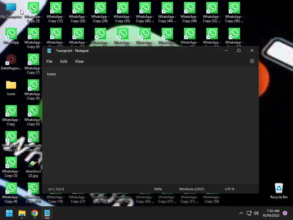Image resolution: width=293 pixels, height=220 pixels.
Task: Select the WhatsApp - Copy (10) shortcut
Action: [33, 142]
